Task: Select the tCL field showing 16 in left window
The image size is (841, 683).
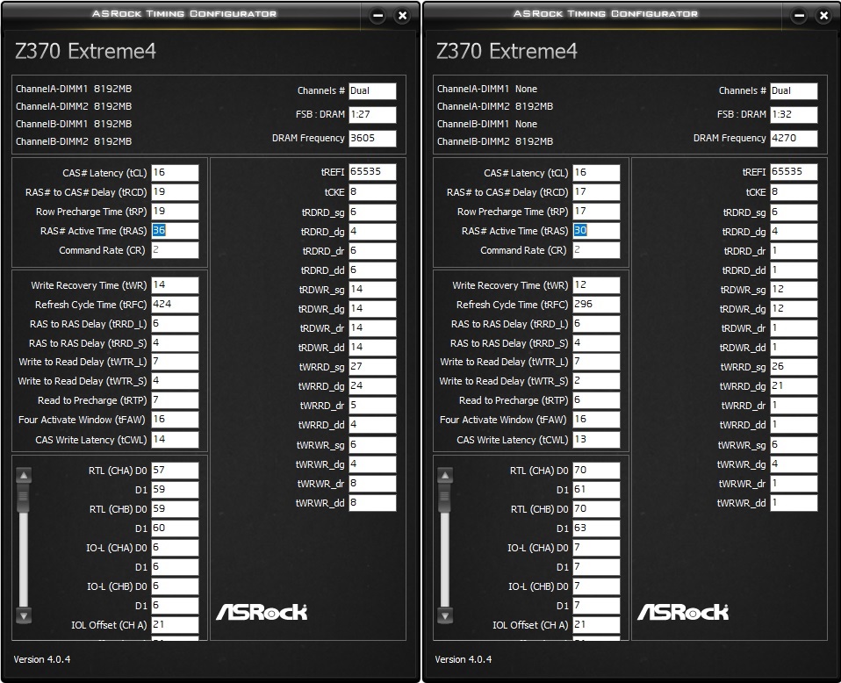Action: (175, 173)
